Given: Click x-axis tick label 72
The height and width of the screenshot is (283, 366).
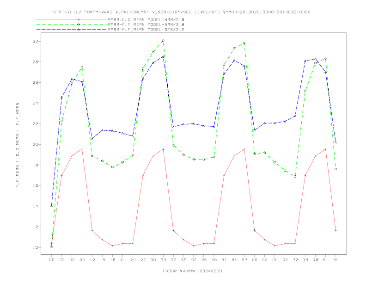Looking at the screenshot, I should 295,260.
